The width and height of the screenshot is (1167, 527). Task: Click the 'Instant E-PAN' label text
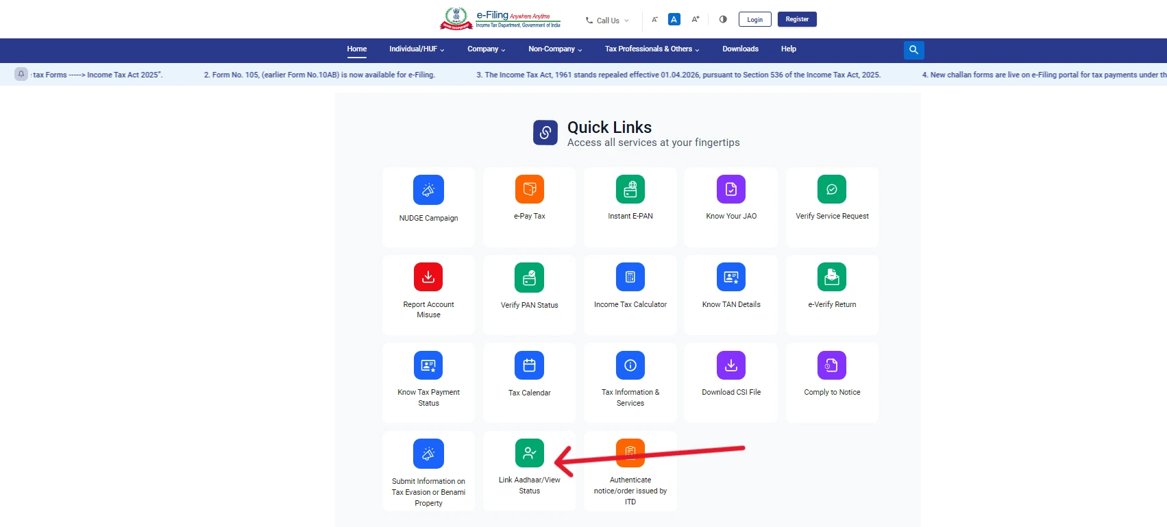tap(630, 216)
